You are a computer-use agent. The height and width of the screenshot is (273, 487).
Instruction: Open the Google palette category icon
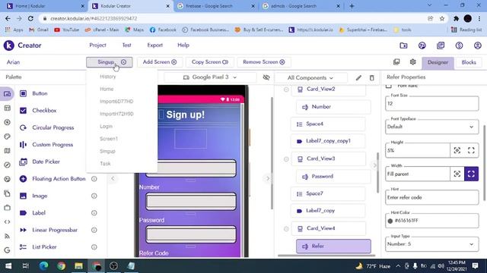pyautogui.click(x=7, y=250)
